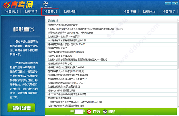
Task: Select row 在文档的第一段后插入一个分页符
Action: [111, 37]
